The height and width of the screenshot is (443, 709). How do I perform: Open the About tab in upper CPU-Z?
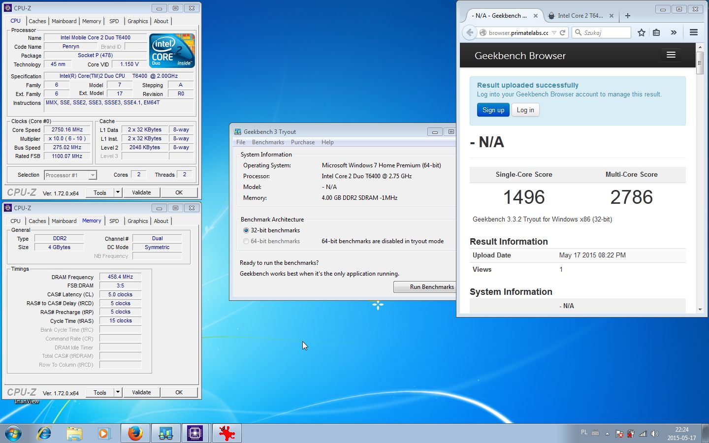161,21
